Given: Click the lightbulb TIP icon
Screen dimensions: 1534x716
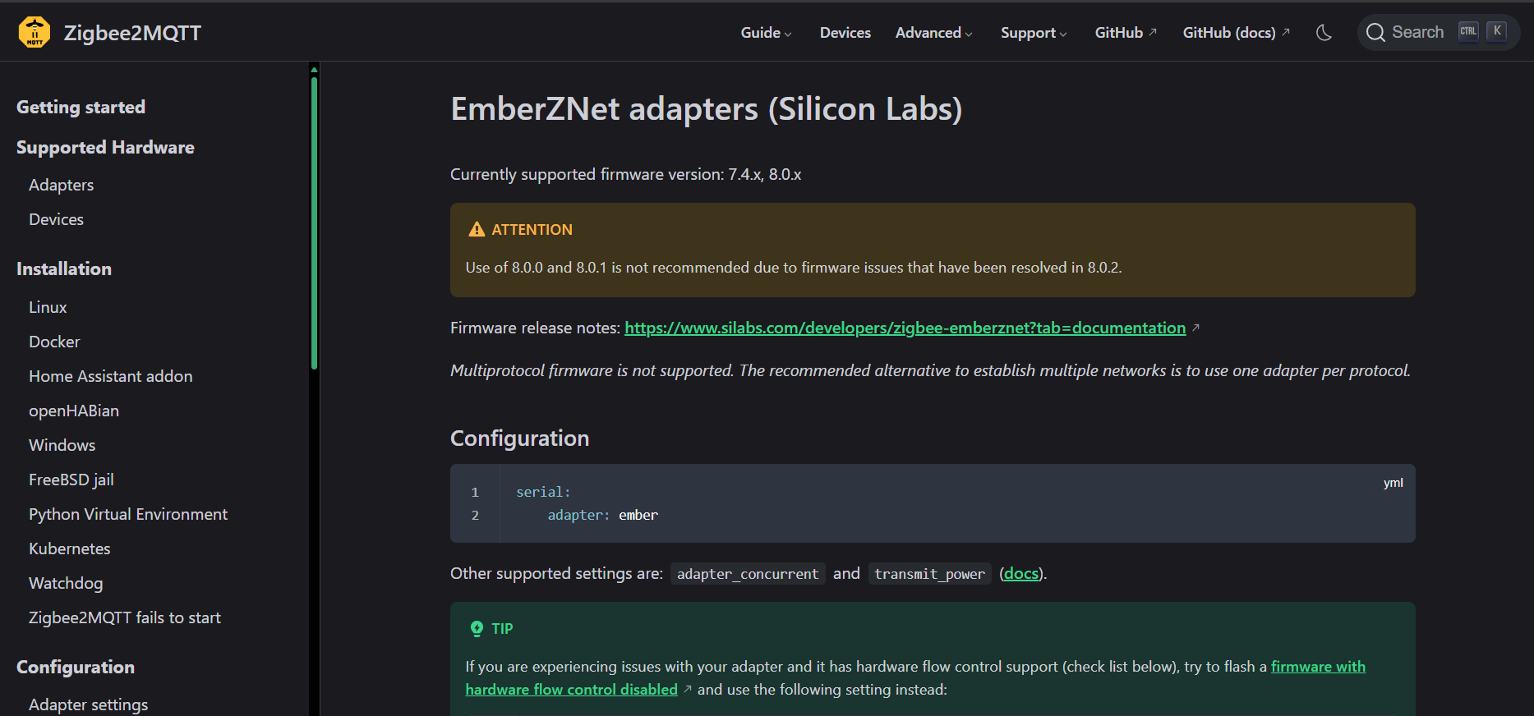Looking at the screenshot, I should point(477,628).
